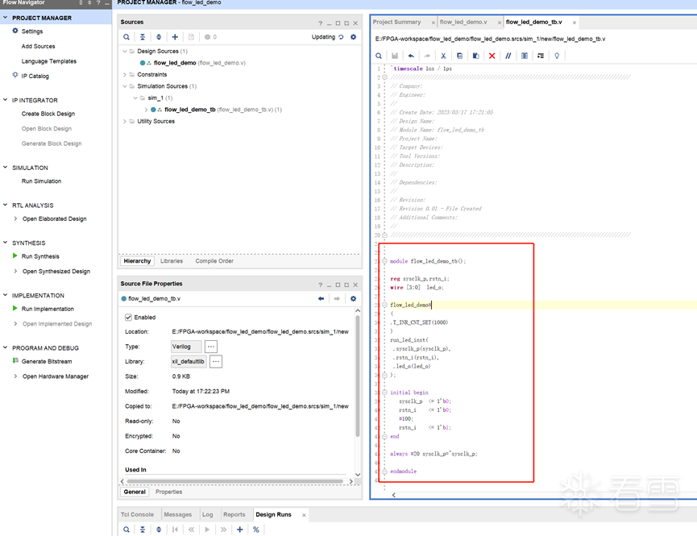Click Run Simulation
The image size is (697, 536).
click(41, 181)
